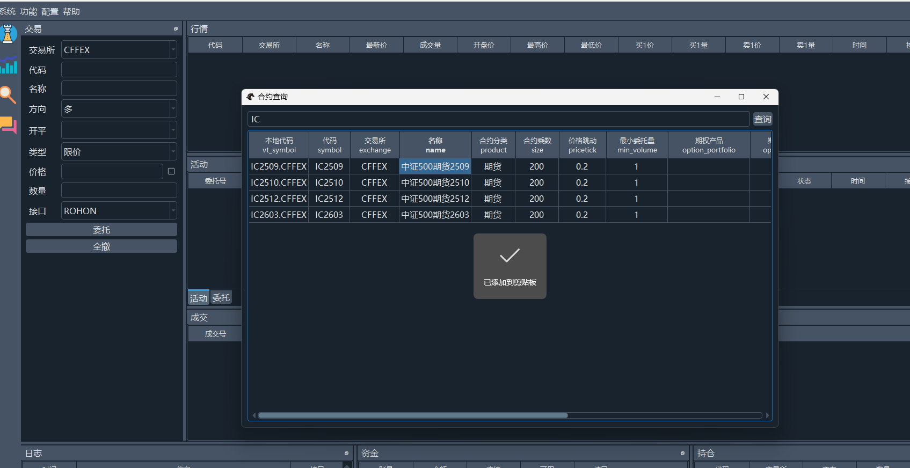Open the chess rook app icon in sidebar
Image resolution: width=910 pixels, height=468 pixels.
(x=8, y=34)
